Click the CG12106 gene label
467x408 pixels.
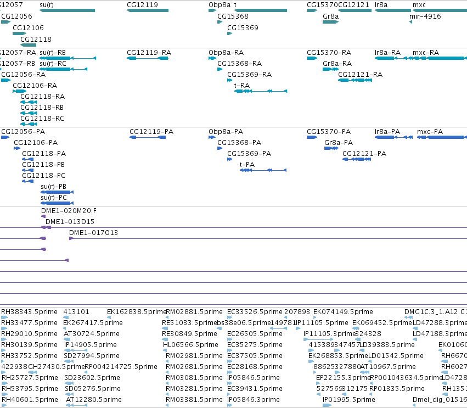tap(28, 27)
